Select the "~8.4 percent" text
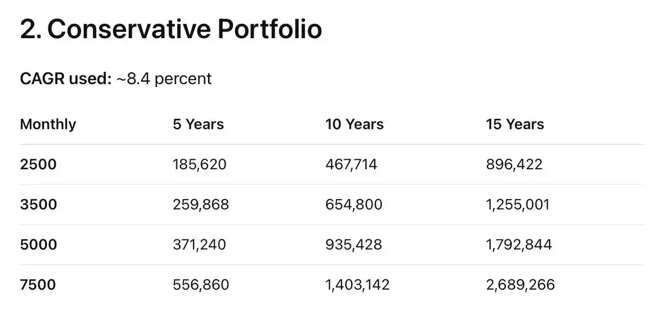 [164, 79]
